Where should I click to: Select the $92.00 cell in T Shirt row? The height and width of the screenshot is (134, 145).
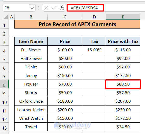coord(123,67)
